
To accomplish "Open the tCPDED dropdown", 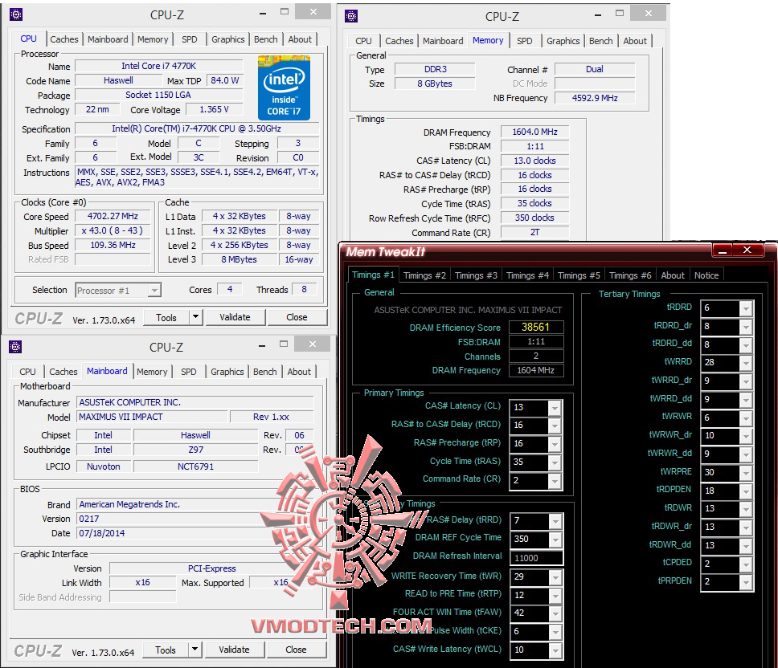I will tap(746, 564).
